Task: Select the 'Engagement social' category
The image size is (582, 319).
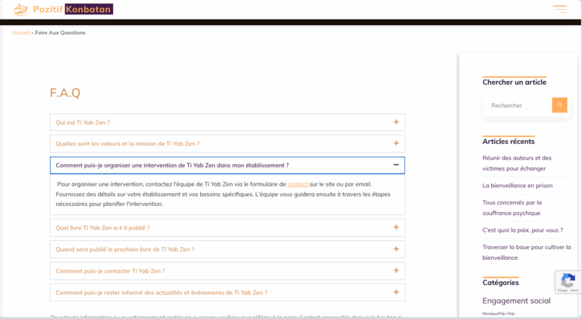Action: coord(516,301)
